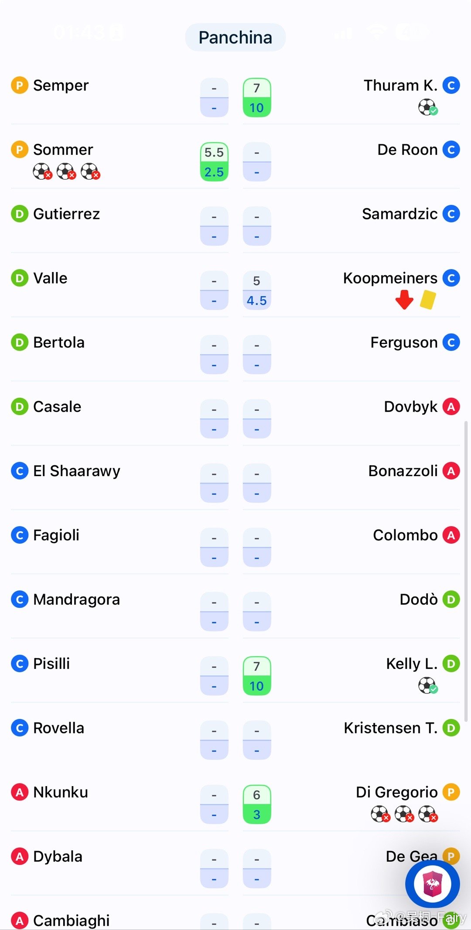Viewport: 471px width, 930px height.
Task: Tap Koopmeiners red substitution arrow icon
Action: [x=404, y=300]
